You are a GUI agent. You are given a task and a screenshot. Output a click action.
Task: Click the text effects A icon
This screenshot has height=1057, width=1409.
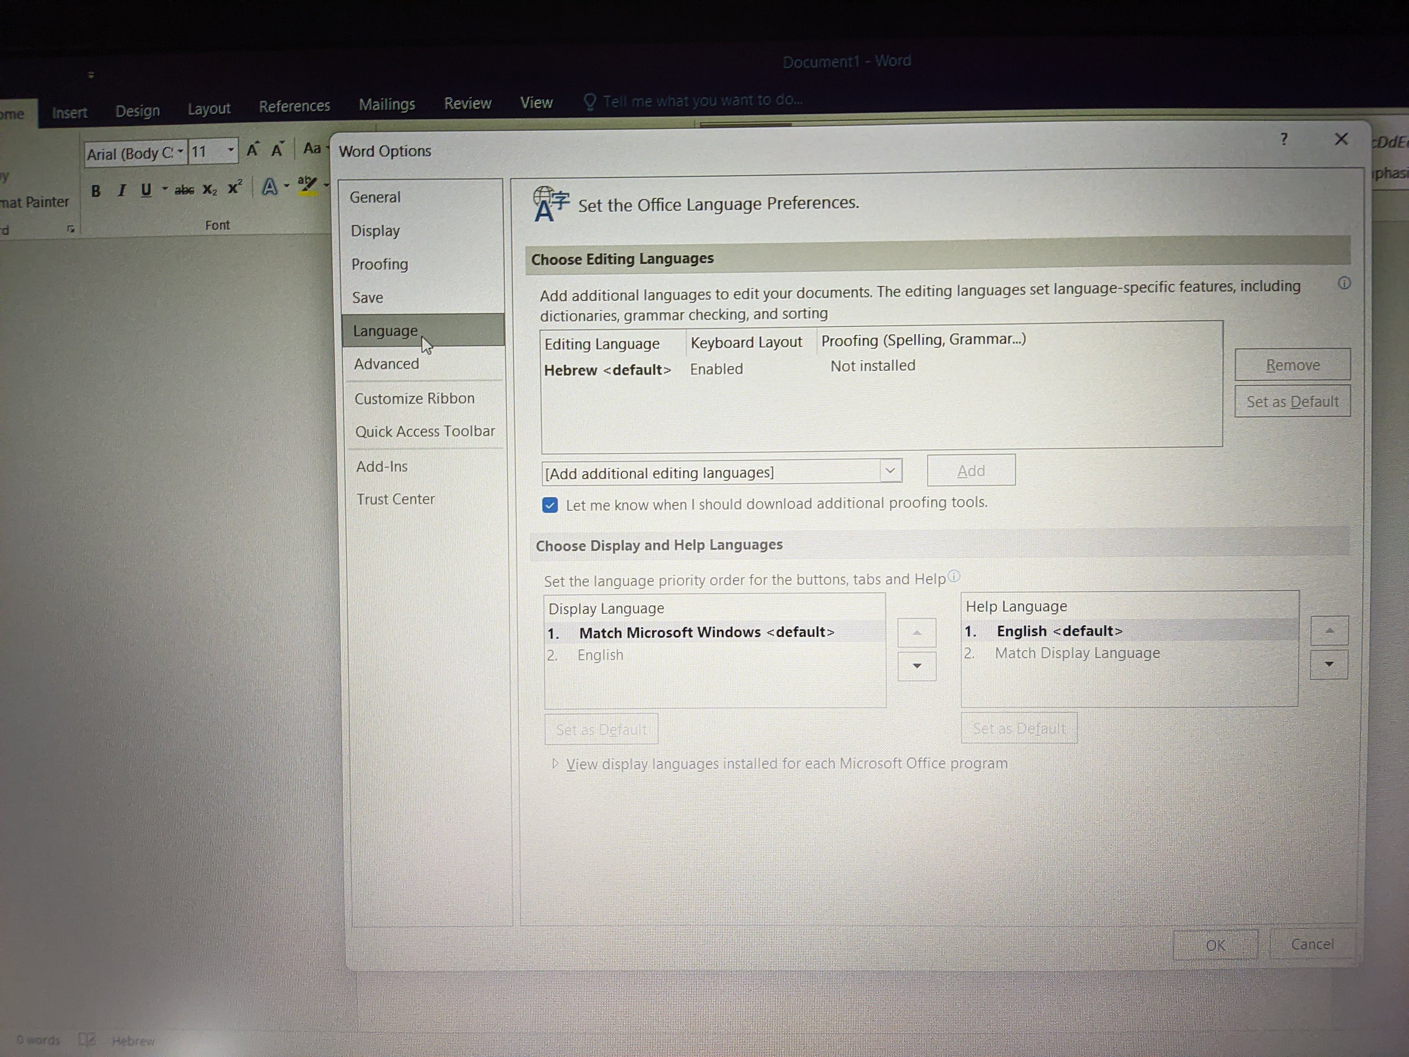(x=270, y=187)
